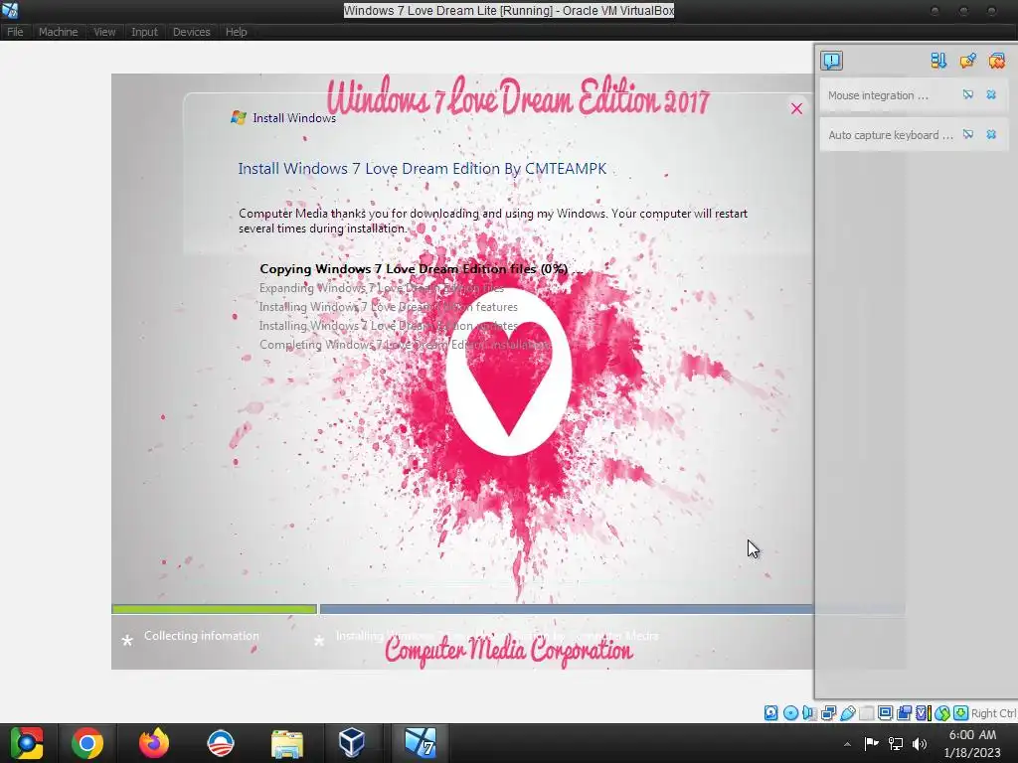Launch Firefox from the taskbar

pyautogui.click(x=154, y=743)
